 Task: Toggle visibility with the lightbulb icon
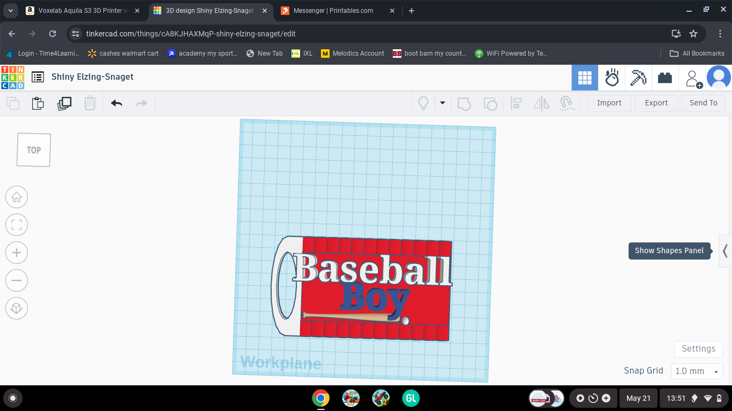pos(423,103)
